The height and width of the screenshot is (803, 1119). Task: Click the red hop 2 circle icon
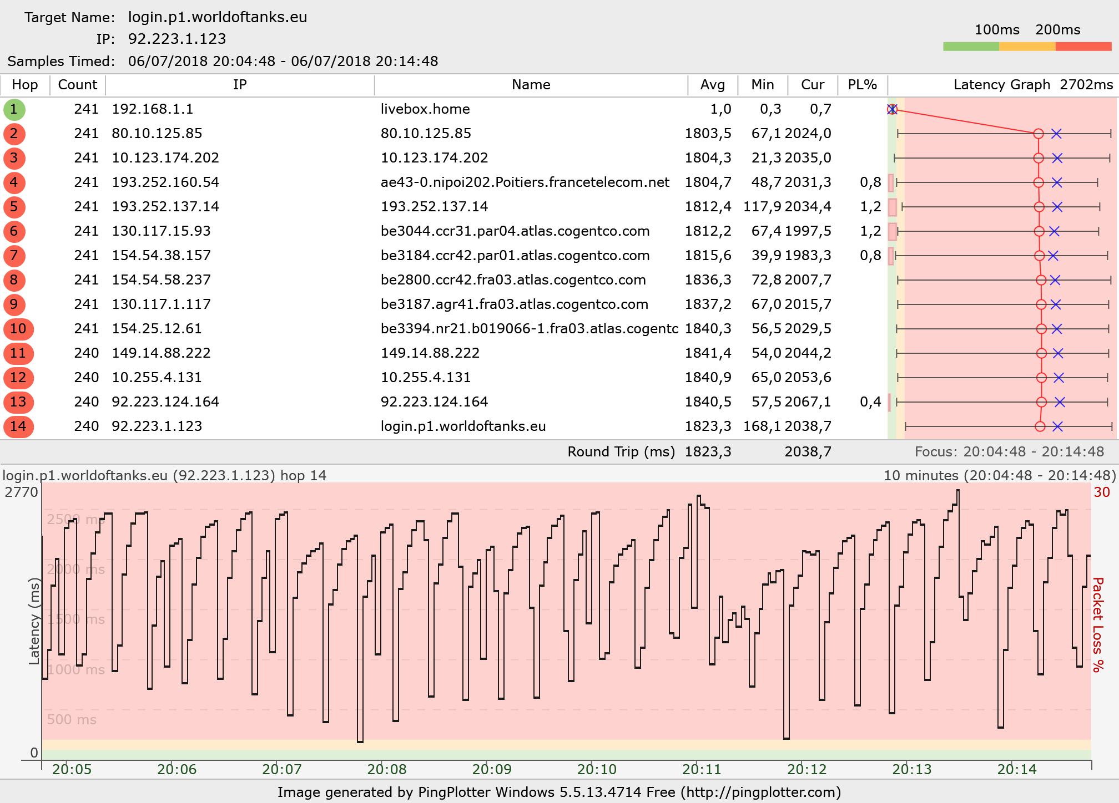[x=14, y=134]
